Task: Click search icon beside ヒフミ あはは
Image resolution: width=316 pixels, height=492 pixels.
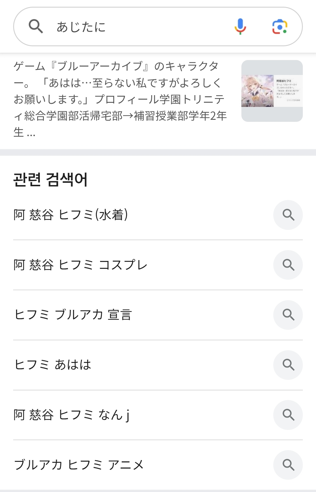Action: tap(288, 365)
